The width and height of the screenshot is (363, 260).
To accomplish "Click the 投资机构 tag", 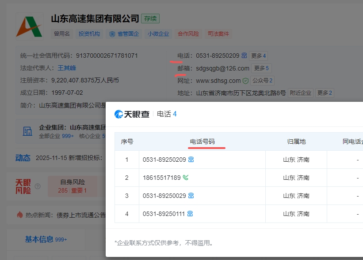I will point(89,34).
